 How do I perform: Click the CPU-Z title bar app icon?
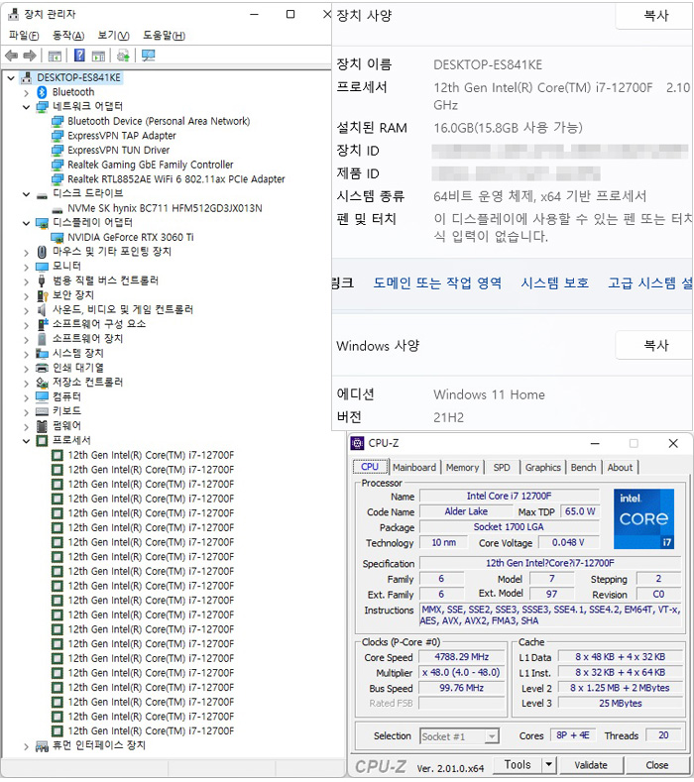click(x=357, y=443)
